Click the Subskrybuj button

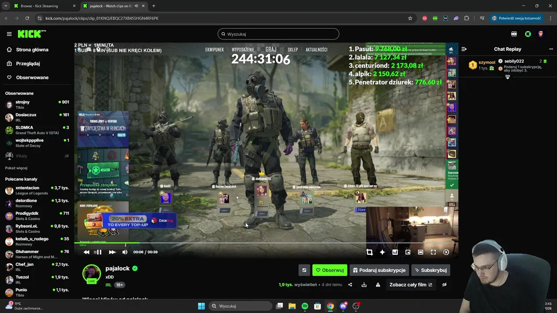[431, 270]
